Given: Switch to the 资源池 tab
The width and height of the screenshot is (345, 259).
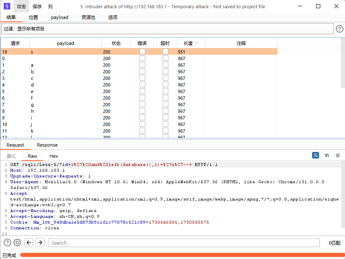Looking at the screenshot, I should tap(88, 17).
